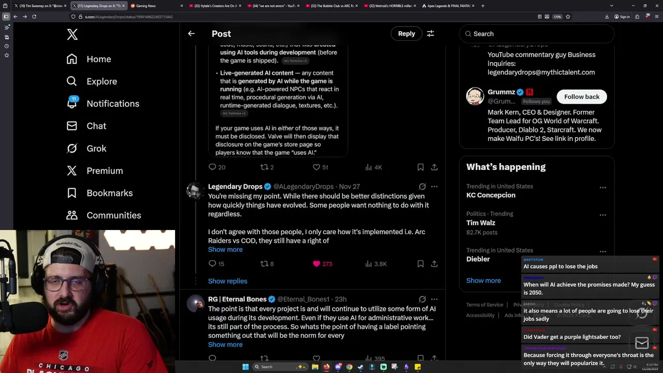Open Communities in the sidebar

click(x=104, y=215)
